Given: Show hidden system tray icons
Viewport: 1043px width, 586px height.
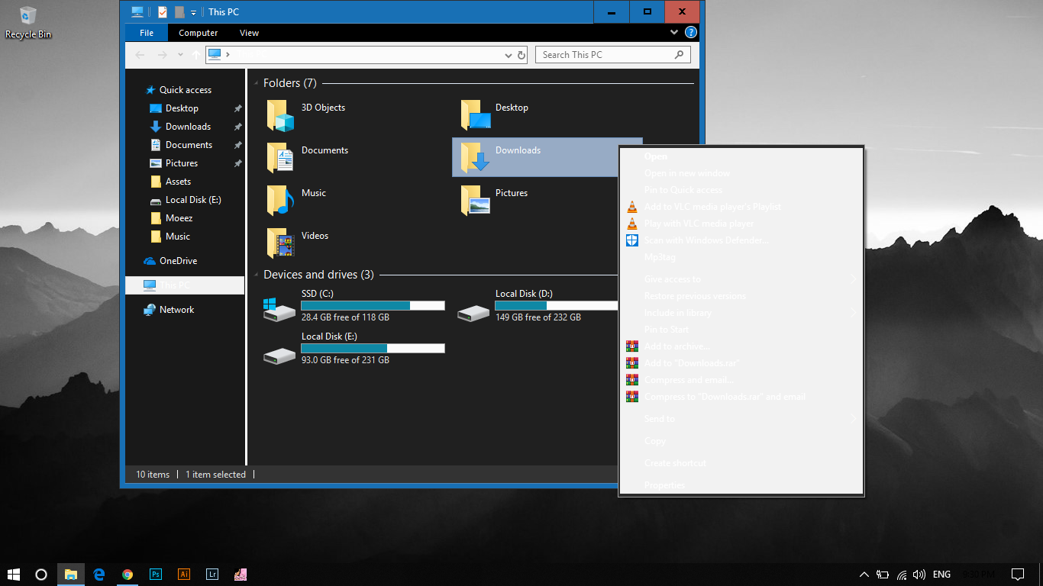Looking at the screenshot, I should coord(864,574).
